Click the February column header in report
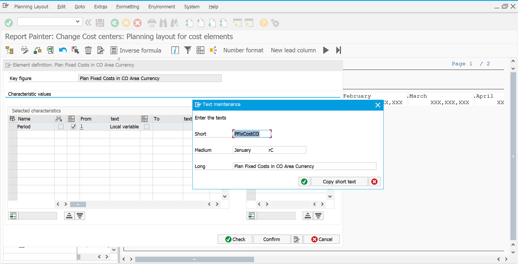This screenshot has height=264, width=518. pos(357,96)
